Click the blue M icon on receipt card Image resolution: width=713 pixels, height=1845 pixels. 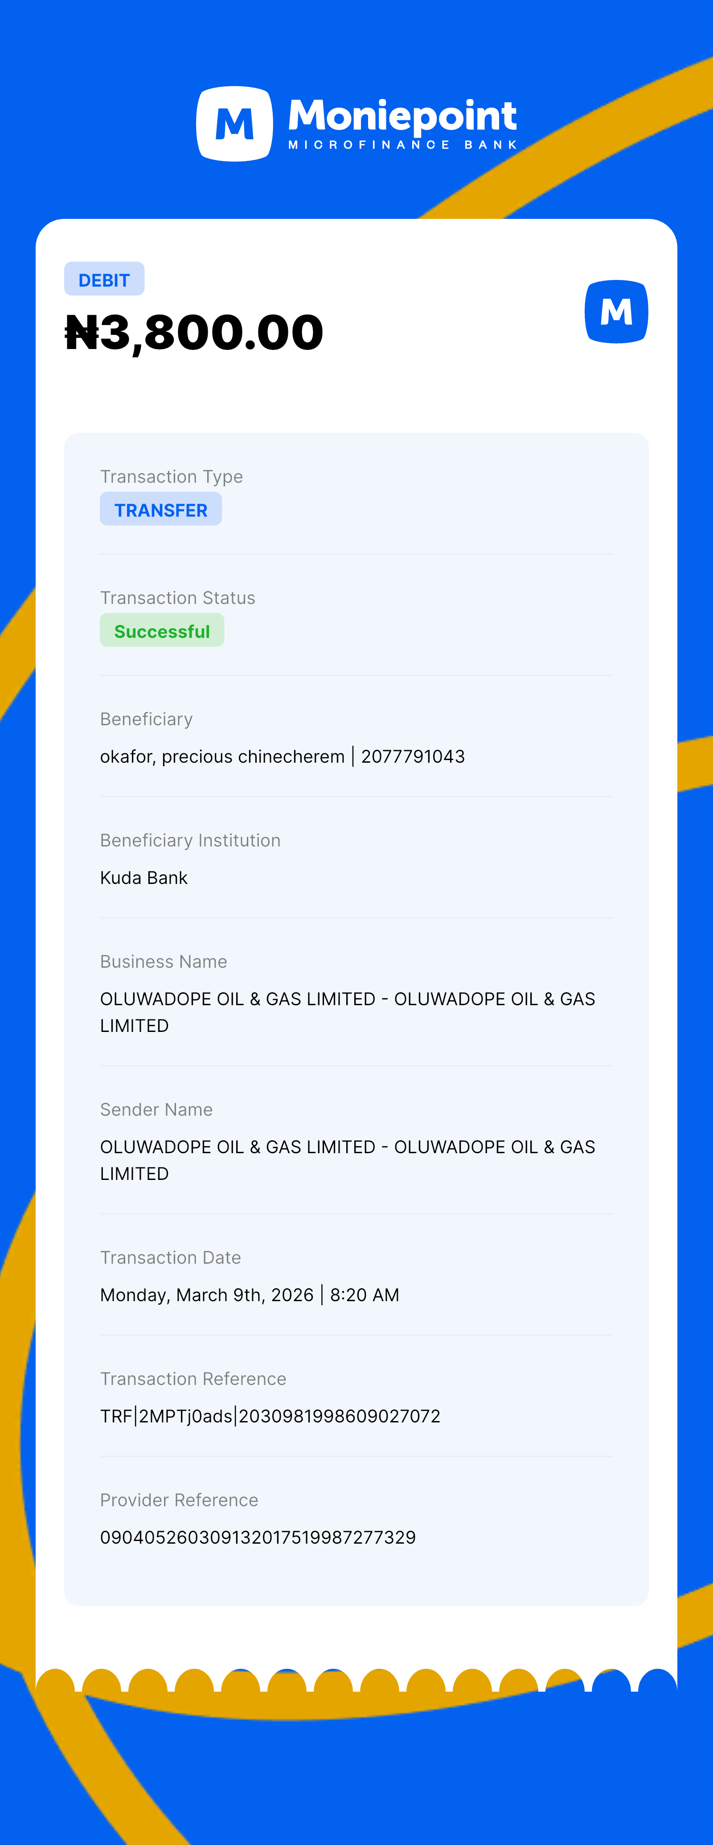pyautogui.click(x=616, y=312)
